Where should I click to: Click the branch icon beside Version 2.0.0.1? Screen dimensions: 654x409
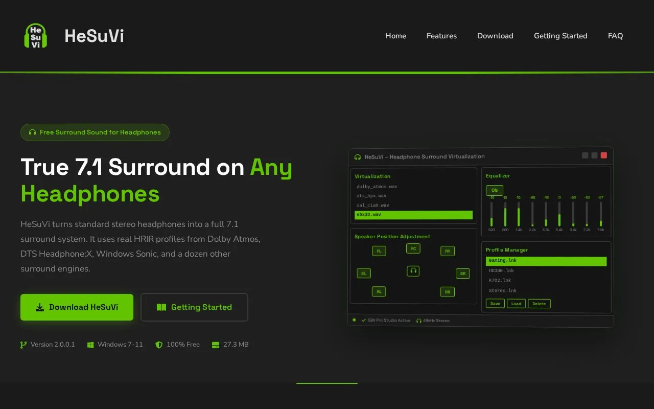[24, 345]
